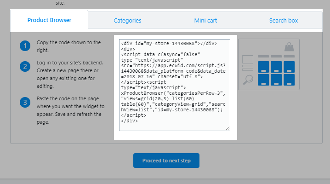Click the shopping bag icon in preview

point(289,47)
